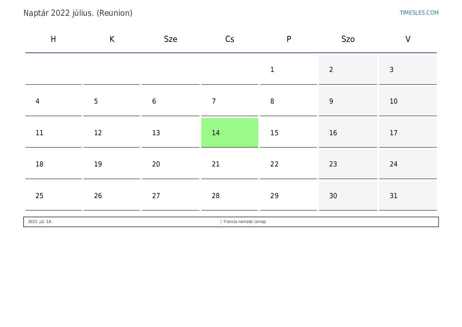The image size is (462, 327).
Task: Select Saturday July 30 cell
Action: [x=348, y=195]
